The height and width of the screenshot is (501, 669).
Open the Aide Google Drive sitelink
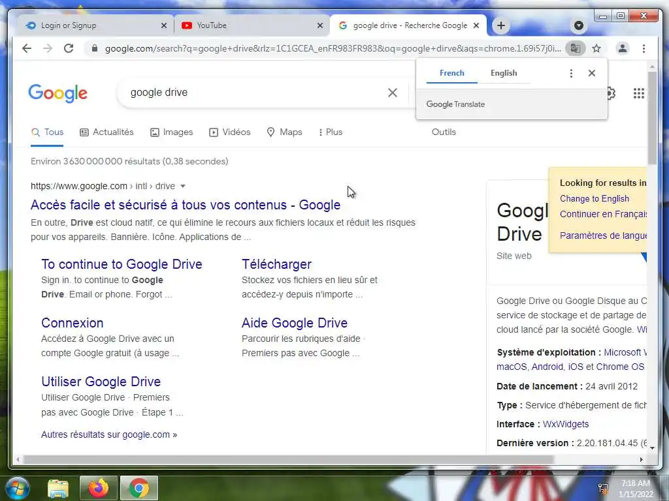tap(295, 323)
